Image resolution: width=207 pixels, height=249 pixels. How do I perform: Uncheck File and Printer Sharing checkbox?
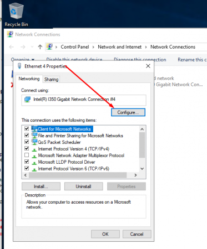(x=27, y=135)
